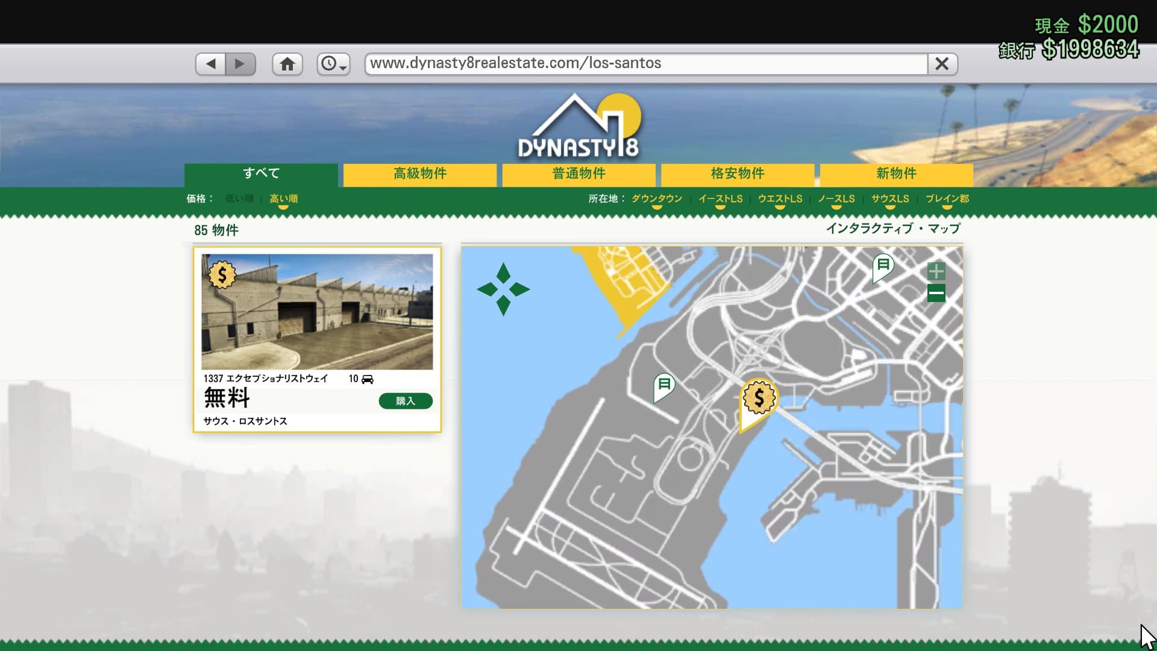Open the 新物件 tab
The image size is (1157, 651).
(896, 174)
